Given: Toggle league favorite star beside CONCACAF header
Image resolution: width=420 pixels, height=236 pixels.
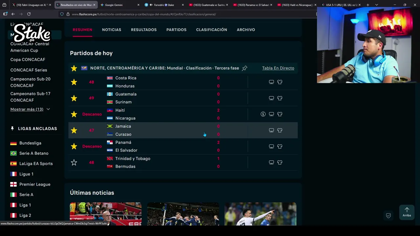Looking at the screenshot, I should 74,68.
